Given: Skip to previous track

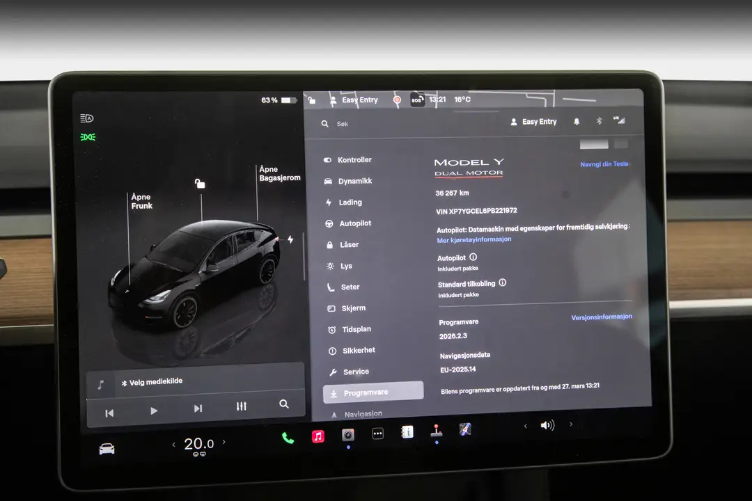Looking at the screenshot, I should (x=109, y=413).
